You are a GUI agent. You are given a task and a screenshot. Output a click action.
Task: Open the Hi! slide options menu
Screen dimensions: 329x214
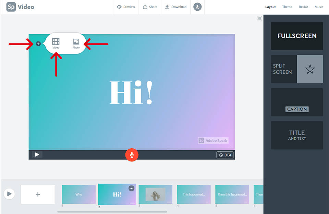131,188
